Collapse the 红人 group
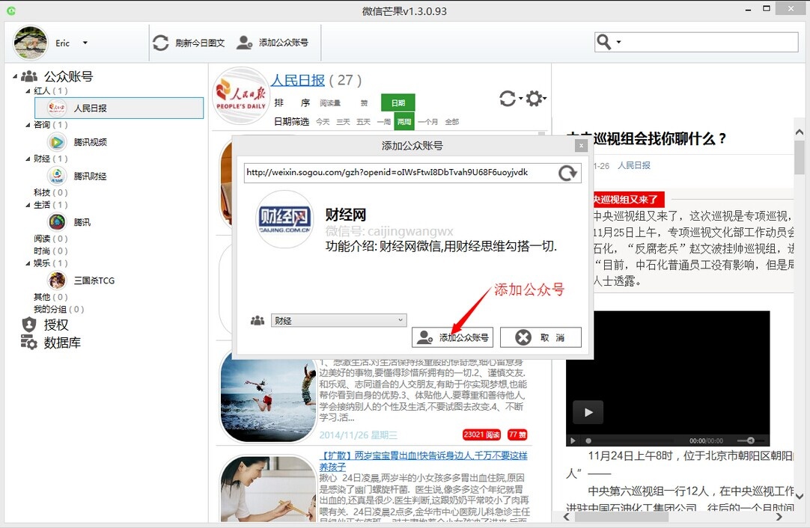 28,90
